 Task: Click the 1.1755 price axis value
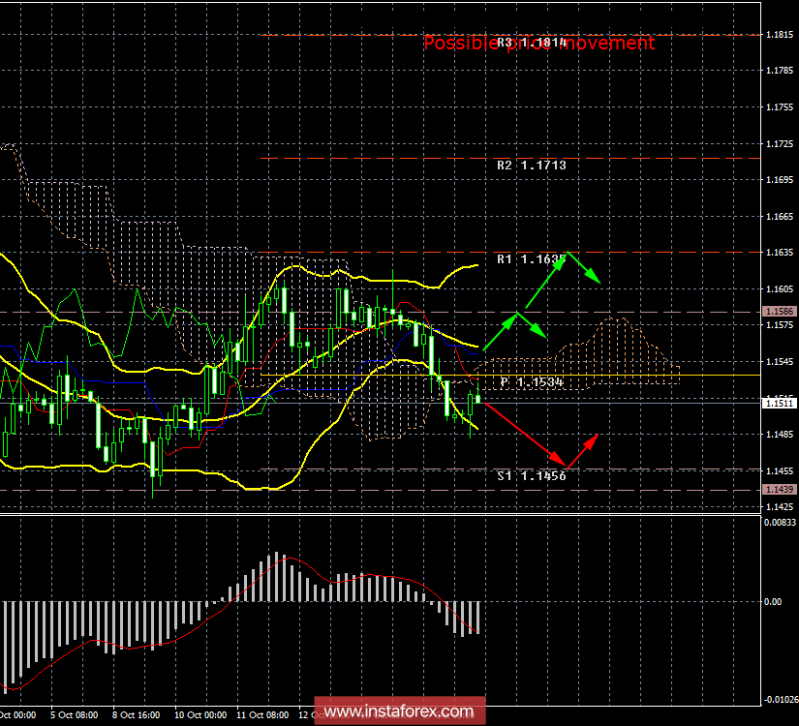(x=780, y=107)
